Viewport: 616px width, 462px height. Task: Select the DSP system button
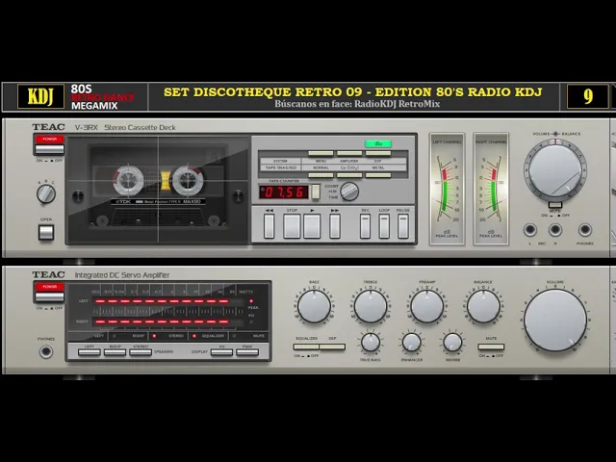378,153
